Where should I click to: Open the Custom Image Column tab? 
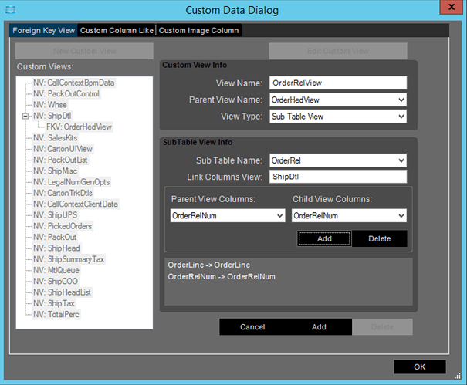point(198,30)
